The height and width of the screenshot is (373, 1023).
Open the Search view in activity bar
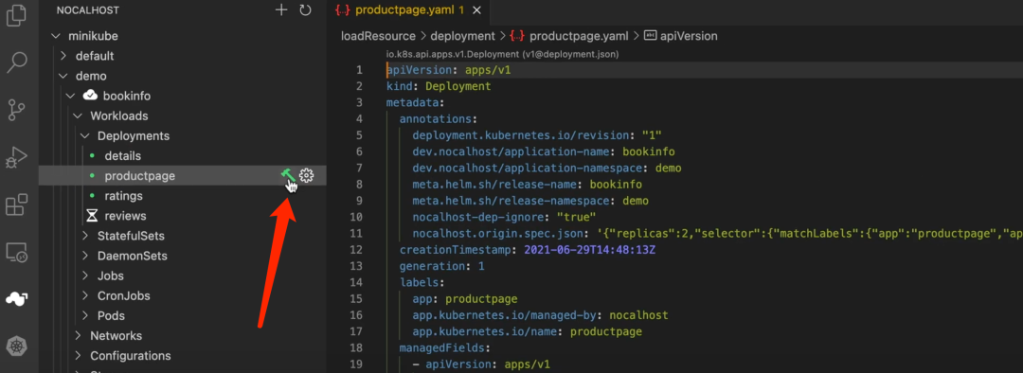(16, 62)
